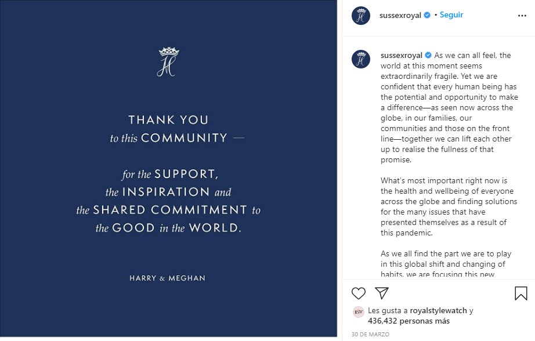Open the three-dot more options menu

522,16
